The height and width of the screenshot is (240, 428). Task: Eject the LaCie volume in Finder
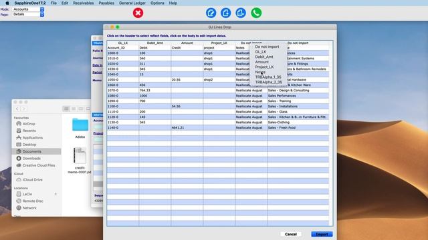[56, 194]
